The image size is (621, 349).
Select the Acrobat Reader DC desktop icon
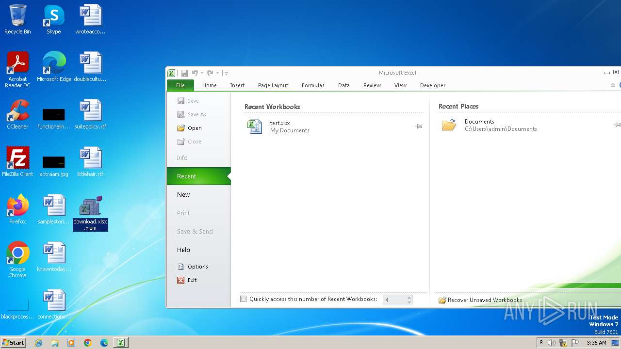click(x=17, y=70)
